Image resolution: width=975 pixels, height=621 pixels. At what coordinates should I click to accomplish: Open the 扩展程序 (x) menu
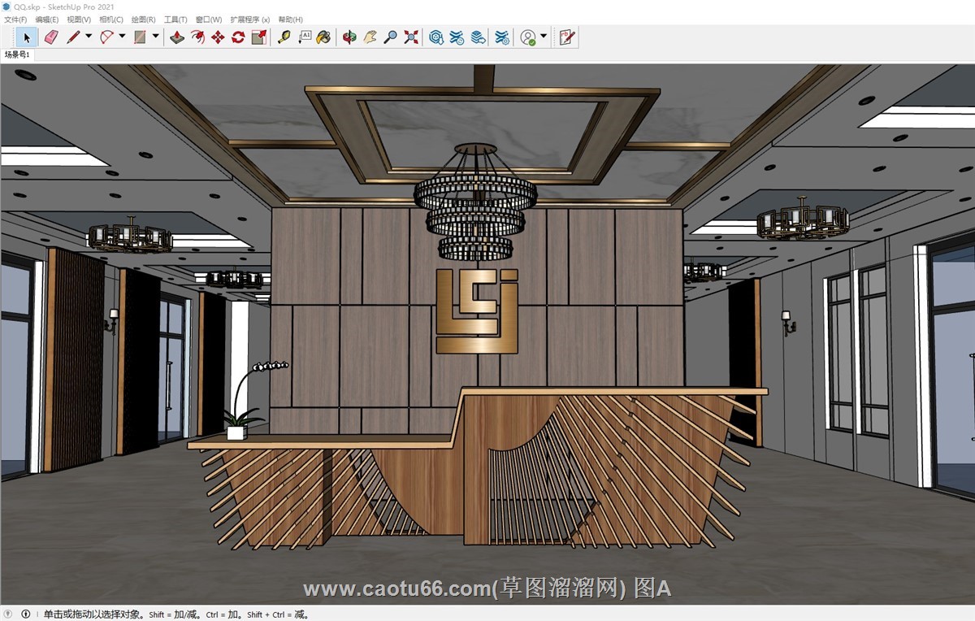click(x=249, y=20)
